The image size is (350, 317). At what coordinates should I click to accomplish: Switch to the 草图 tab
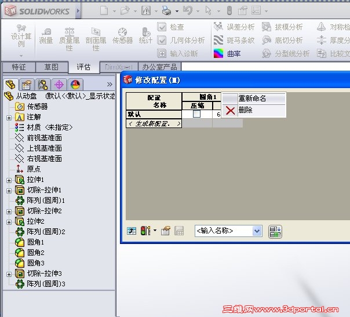pos(52,67)
